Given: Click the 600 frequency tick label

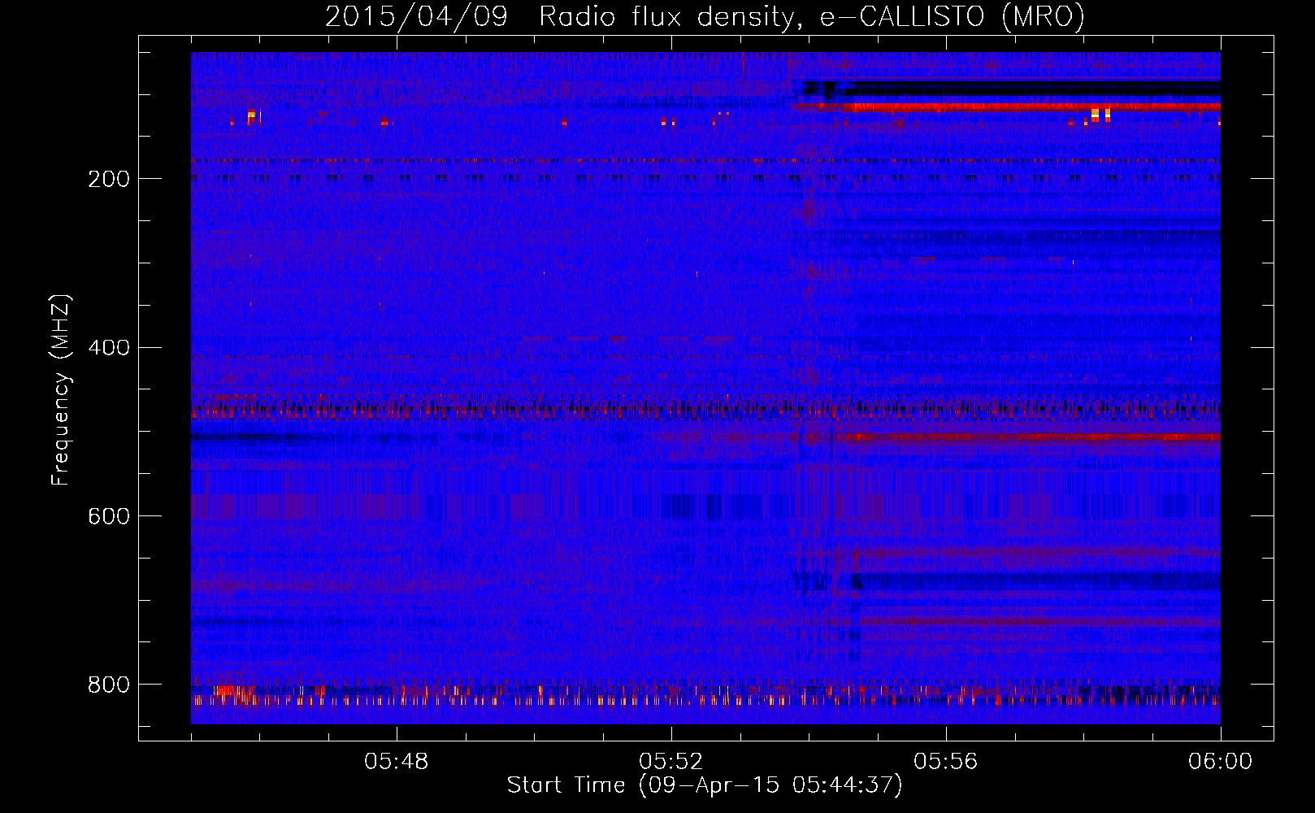Looking at the screenshot, I should (x=109, y=517).
